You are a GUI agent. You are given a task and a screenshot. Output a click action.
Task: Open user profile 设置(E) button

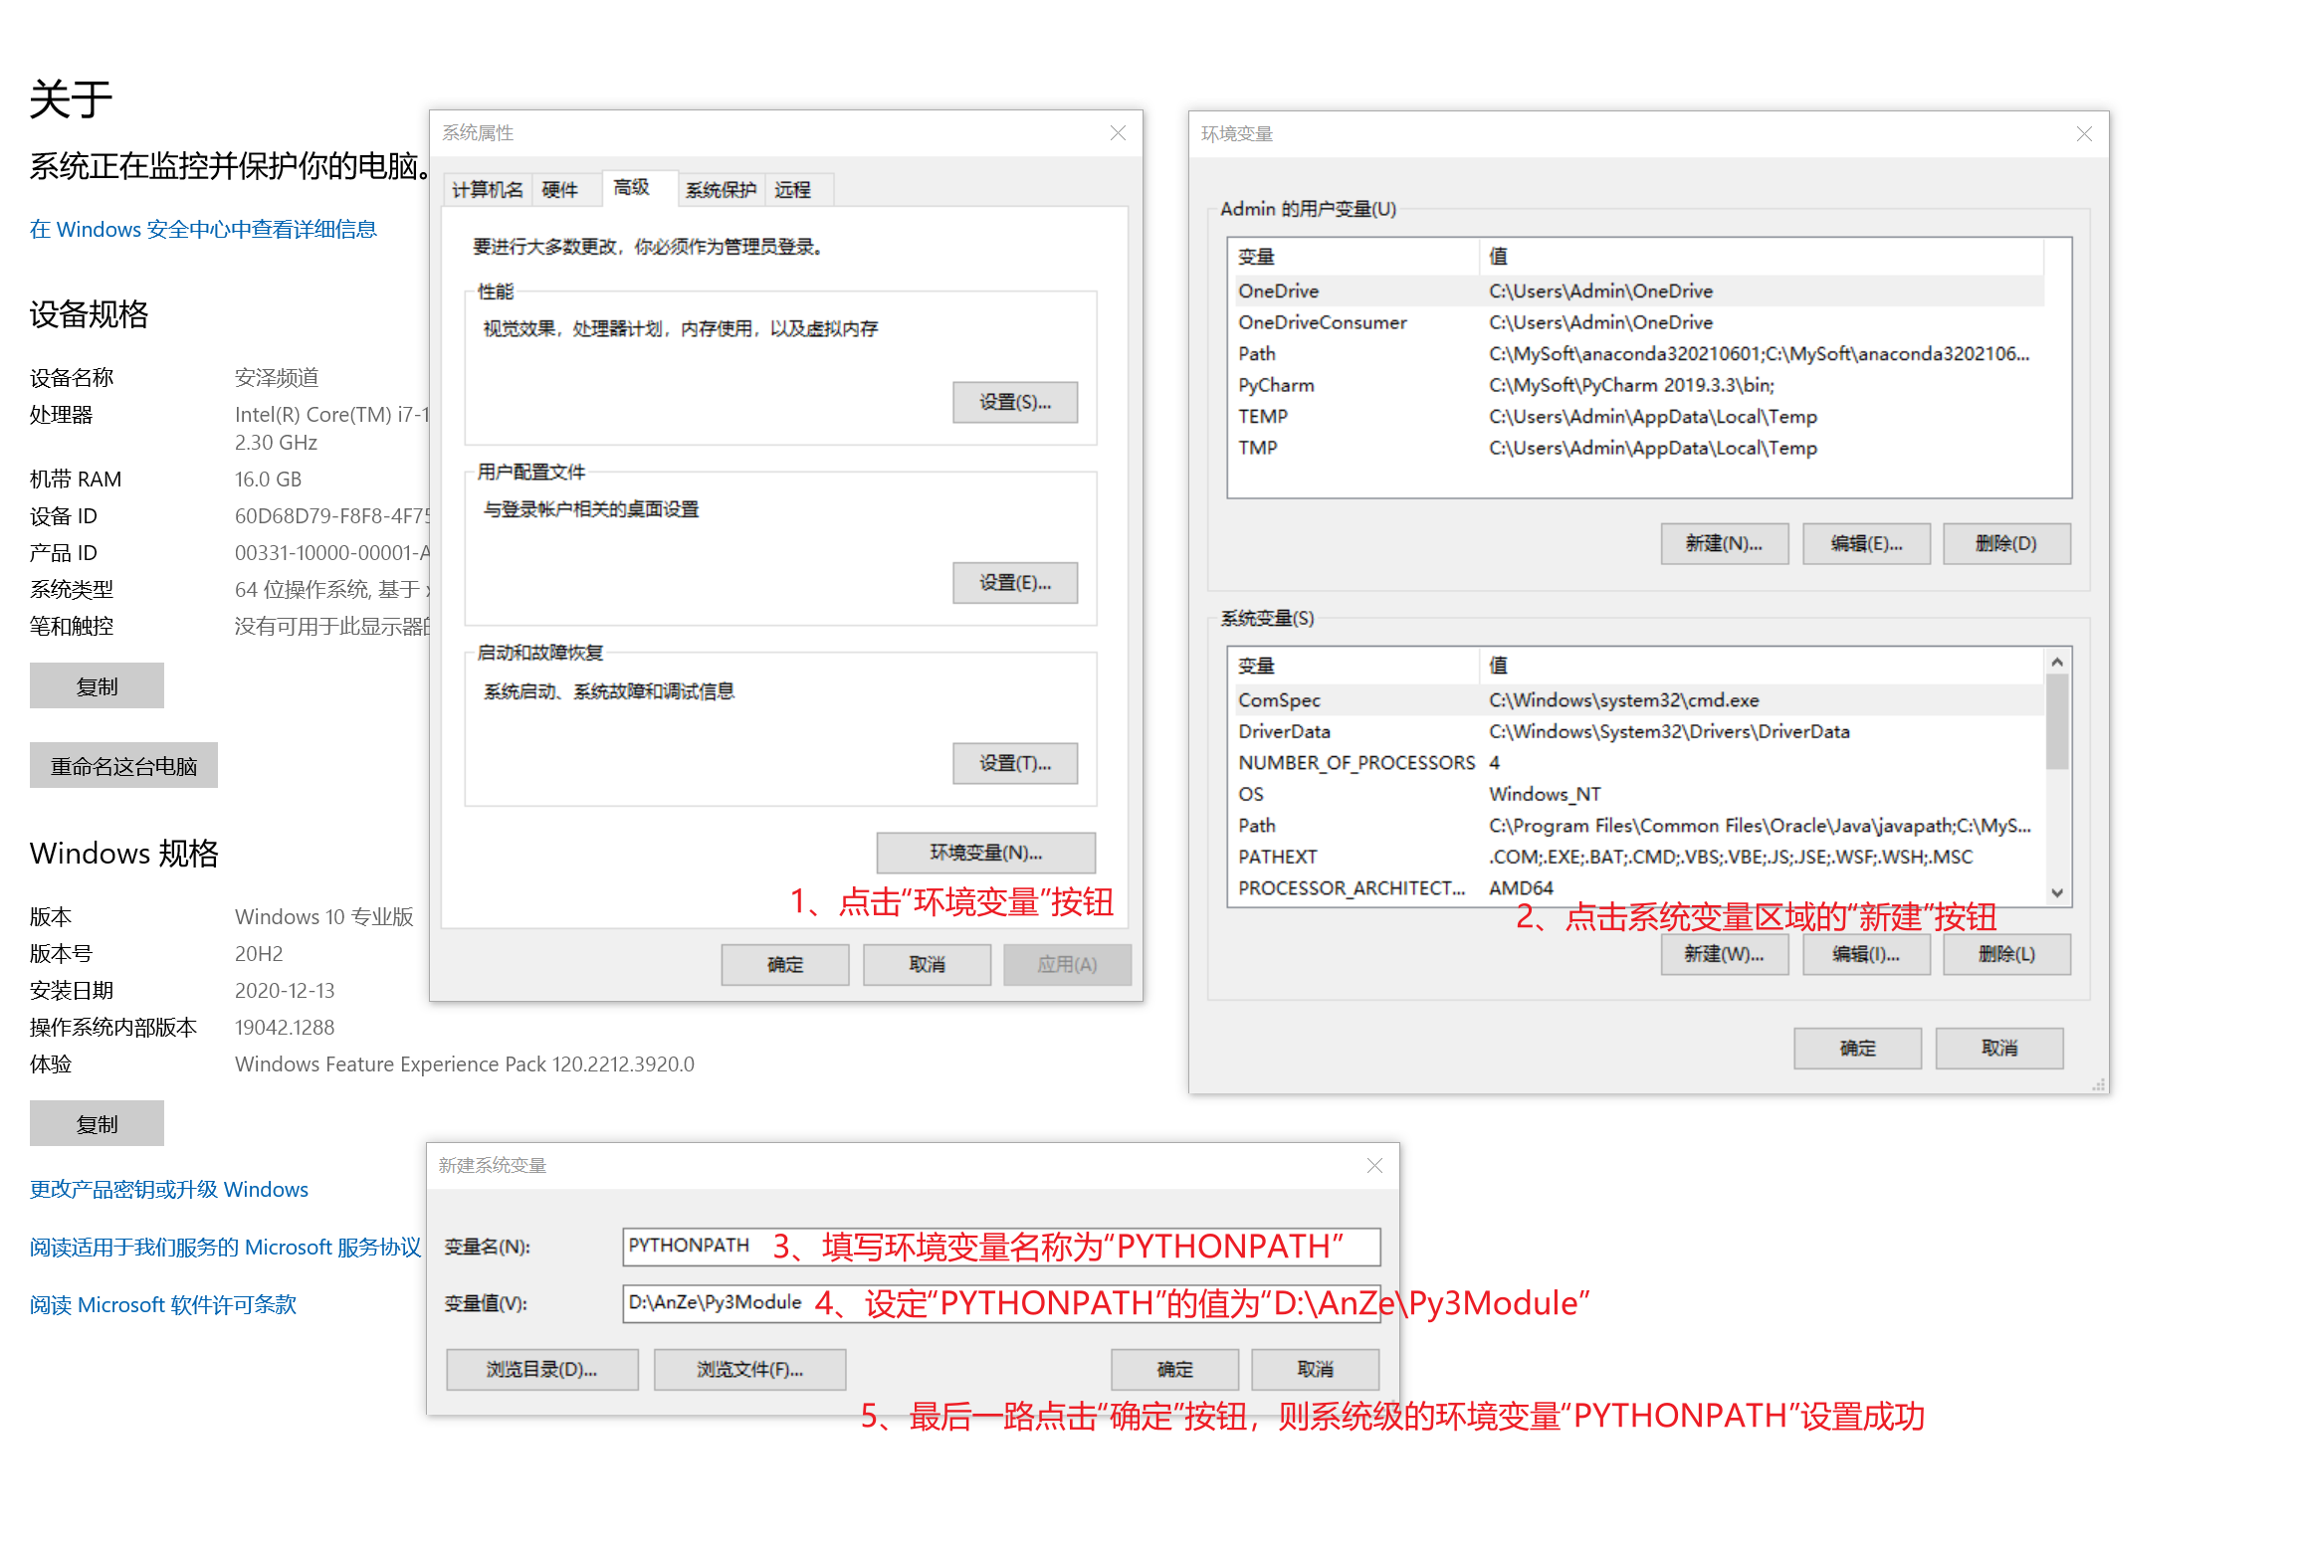pyautogui.click(x=1015, y=583)
